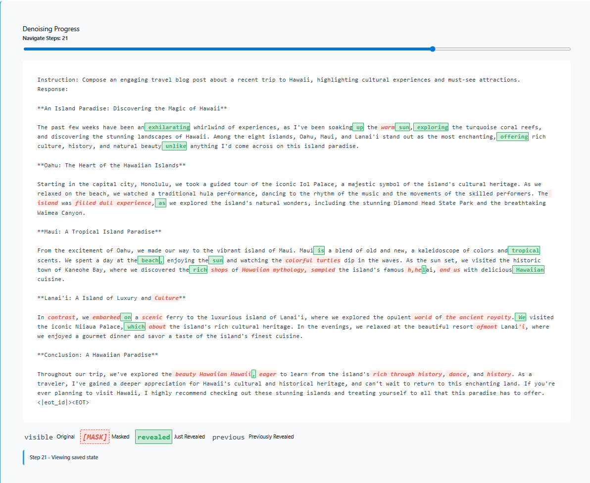Click the green "We" revealed token
The height and width of the screenshot is (483, 590).
[x=520, y=317]
